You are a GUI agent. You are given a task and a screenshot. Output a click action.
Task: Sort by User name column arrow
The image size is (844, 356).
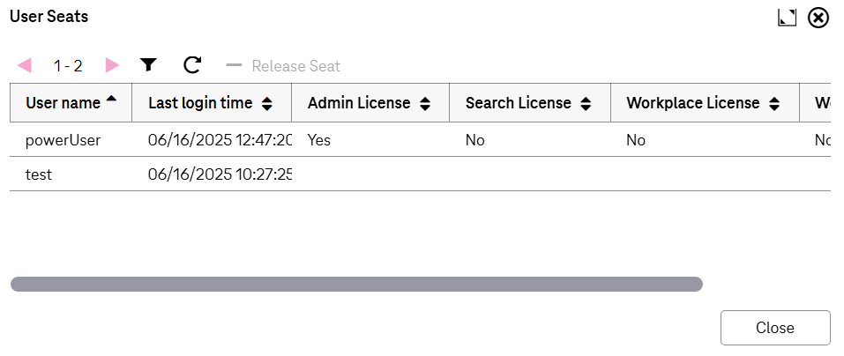click(x=111, y=100)
